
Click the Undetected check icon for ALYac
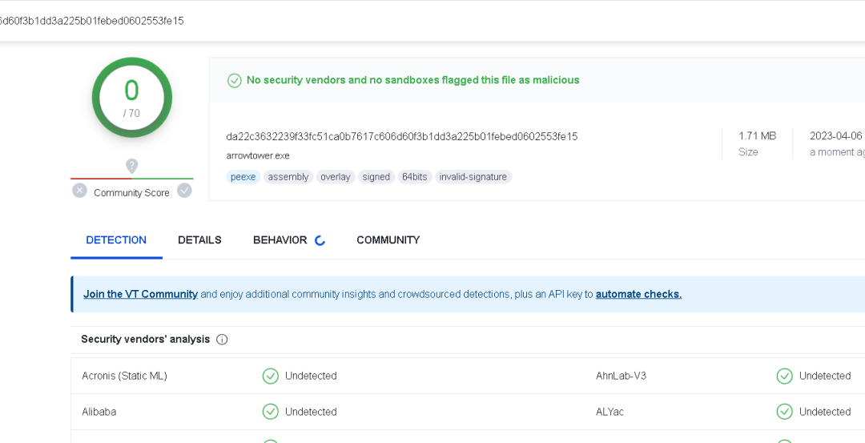coord(785,412)
